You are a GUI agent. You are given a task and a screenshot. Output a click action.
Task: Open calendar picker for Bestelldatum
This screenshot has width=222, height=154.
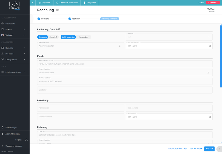coord(209,117)
